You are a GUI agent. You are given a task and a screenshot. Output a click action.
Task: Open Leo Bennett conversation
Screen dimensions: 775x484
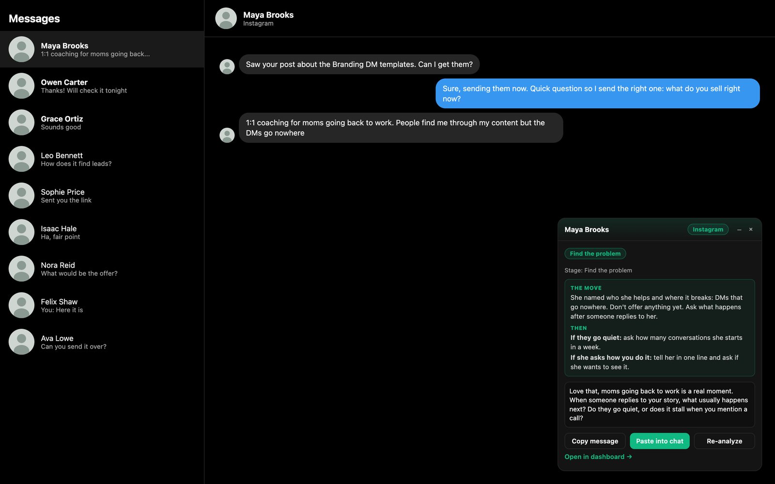point(102,159)
